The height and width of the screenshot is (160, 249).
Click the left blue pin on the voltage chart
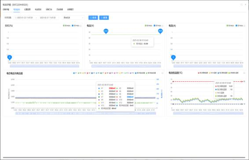click(106, 31)
